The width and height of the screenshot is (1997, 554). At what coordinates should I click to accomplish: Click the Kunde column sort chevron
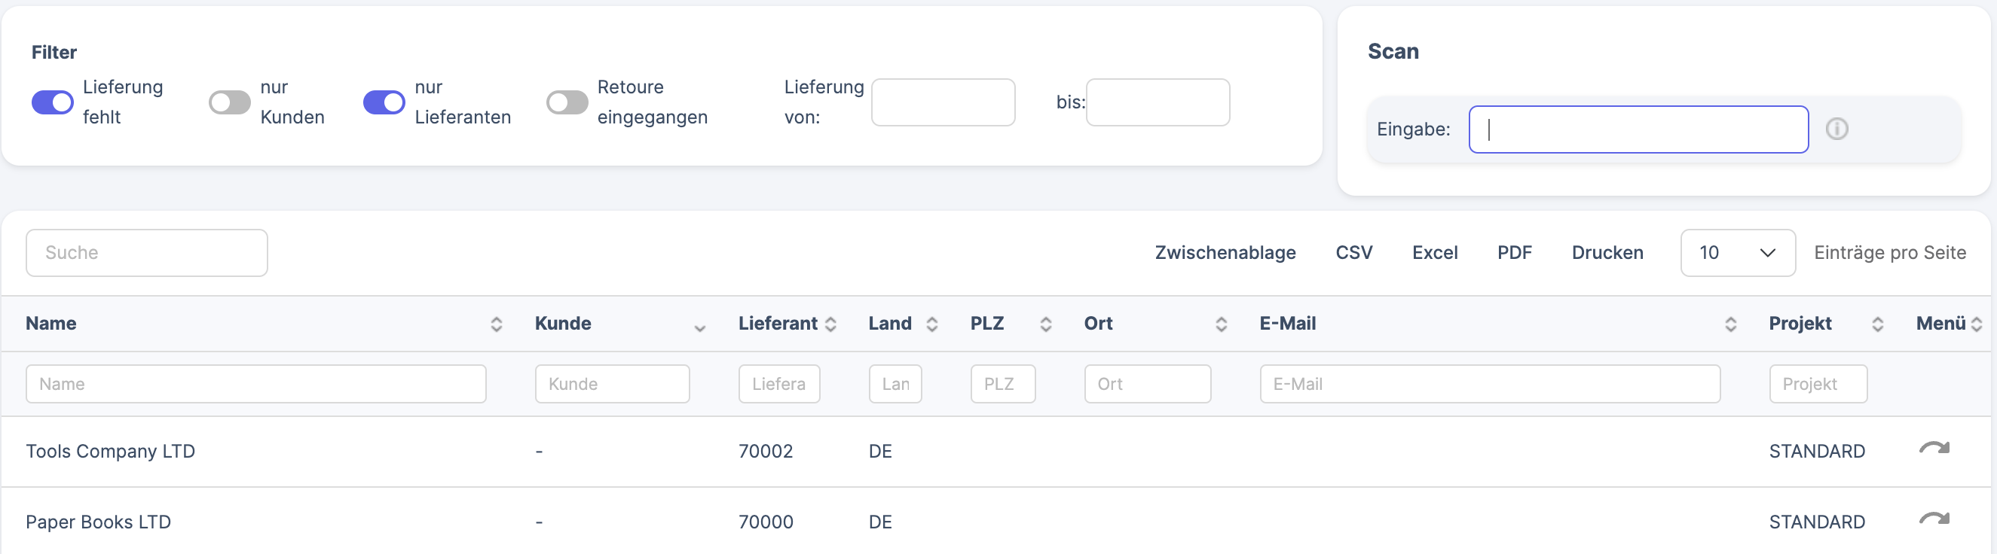coord(699,327)
